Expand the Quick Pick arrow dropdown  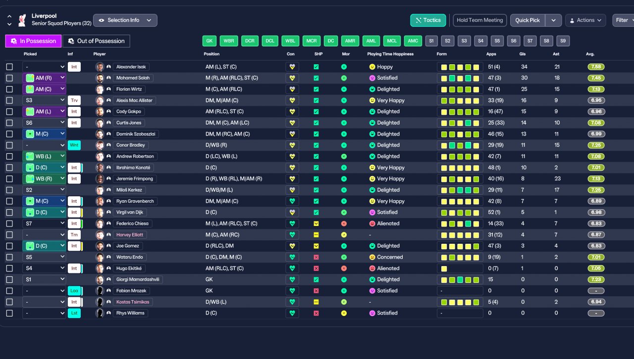554,20
